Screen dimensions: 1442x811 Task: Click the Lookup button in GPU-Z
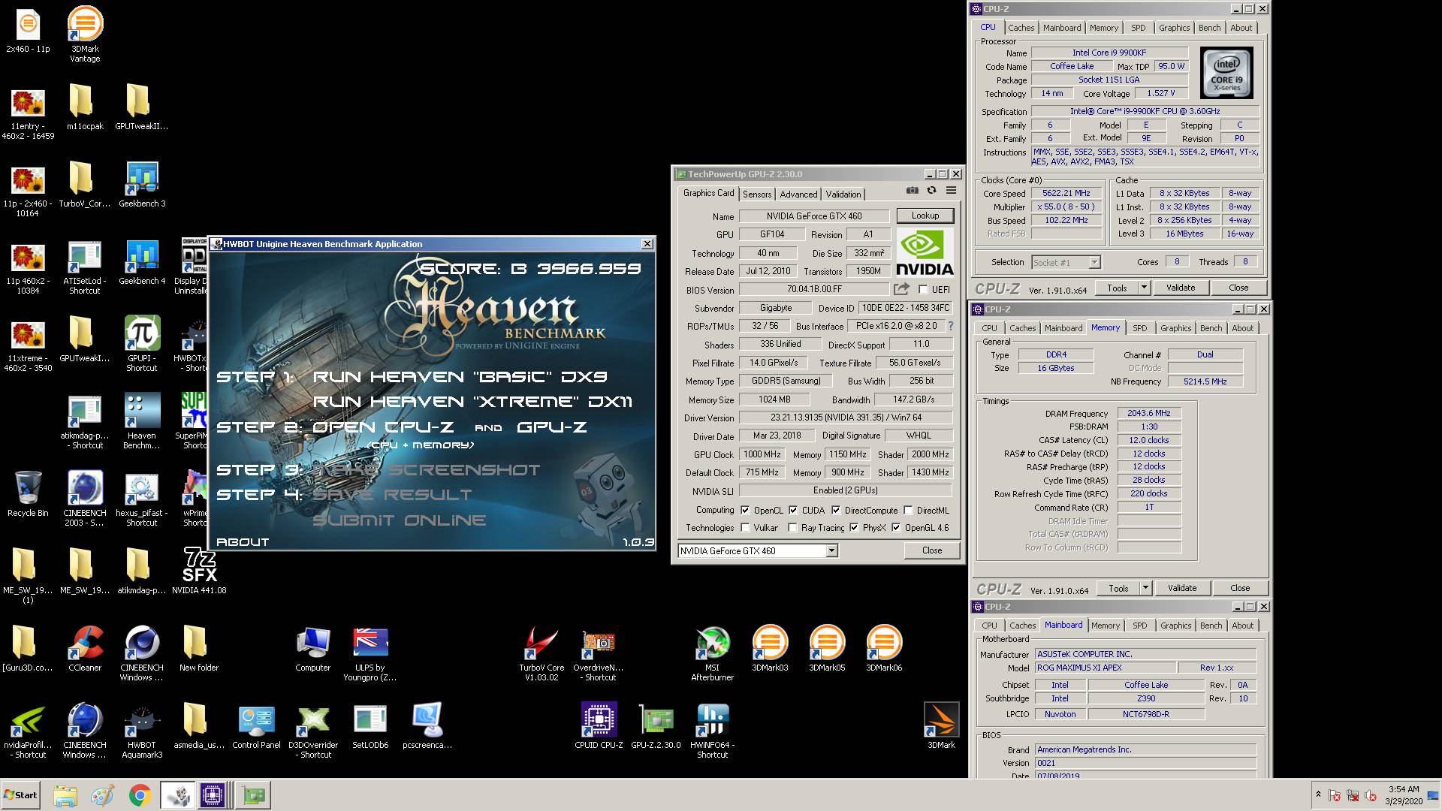tap(925, 216)
